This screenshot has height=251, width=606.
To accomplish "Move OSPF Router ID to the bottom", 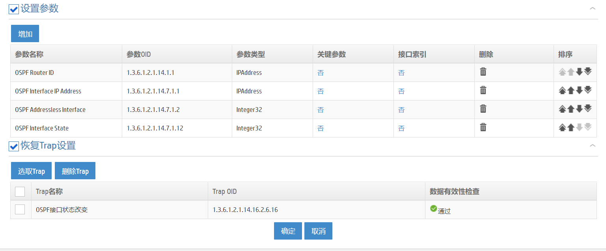I will [x=588, y=71].
